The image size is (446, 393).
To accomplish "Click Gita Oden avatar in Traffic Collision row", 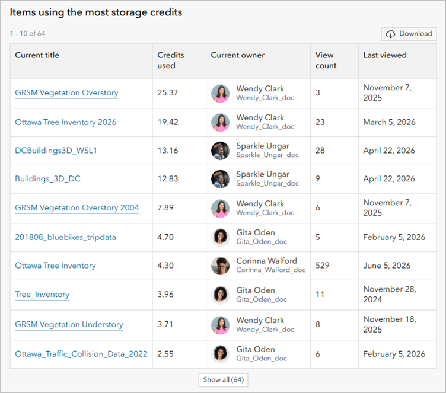I will (221, 354).
